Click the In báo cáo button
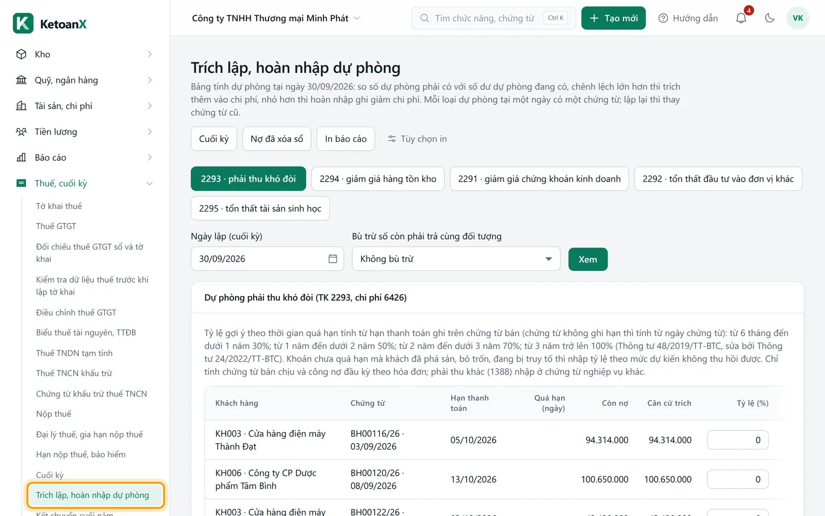825x516 pixels. (346, 139)
